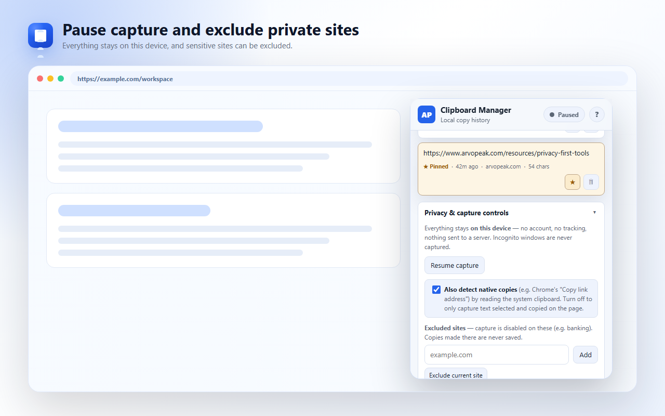Viewport: 665px width, 416px height.
Task: Click the Resume capture button
Action: coord(455,265)
